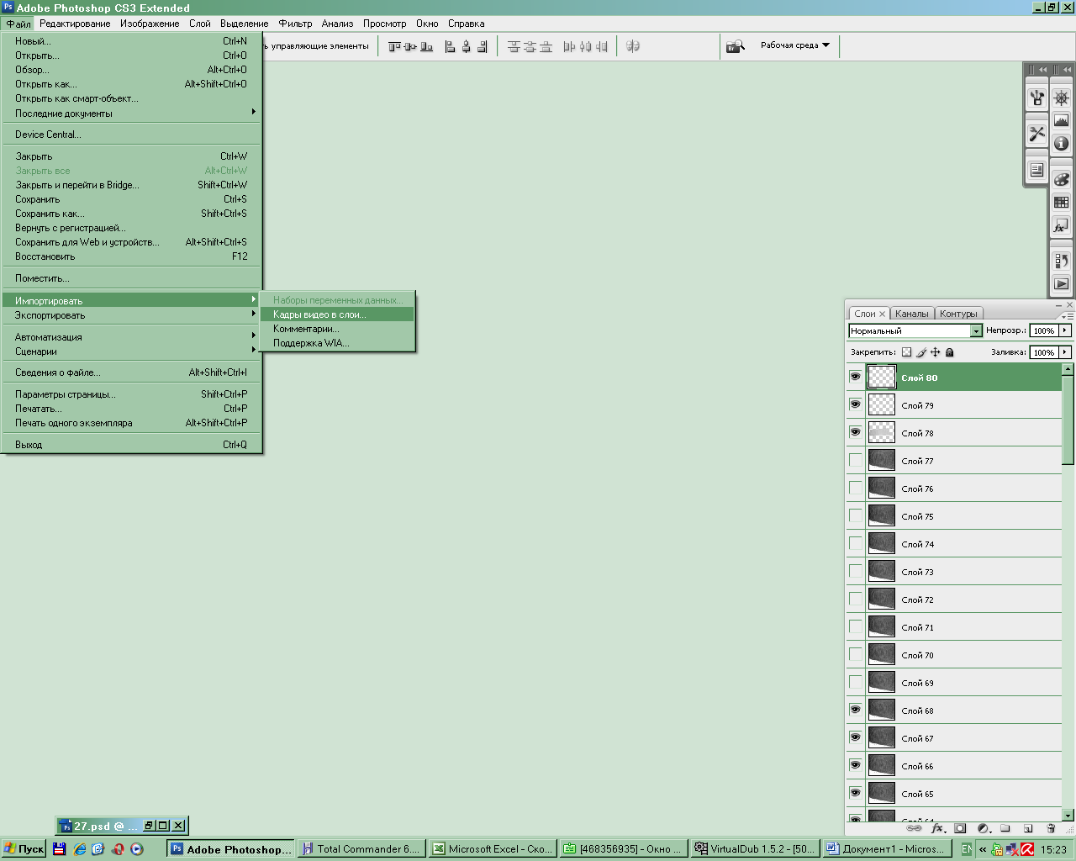Hide layer Слой 78 eye

(x=856, y=432)
